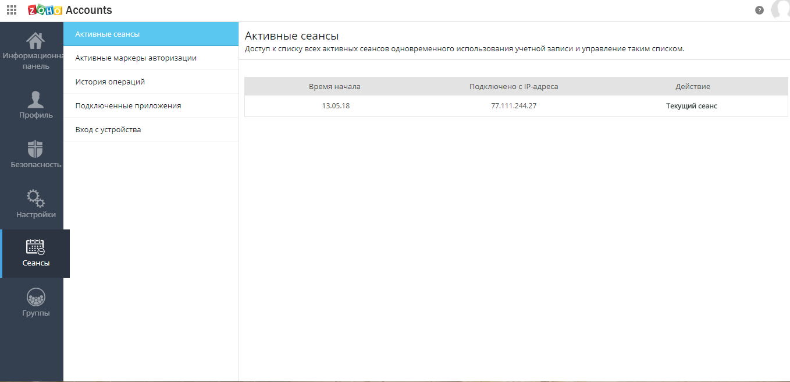Click the Подключено с IP-адреса column header
Image resolution: width=790 pixels, height=382 pixels.
(514, 87)
